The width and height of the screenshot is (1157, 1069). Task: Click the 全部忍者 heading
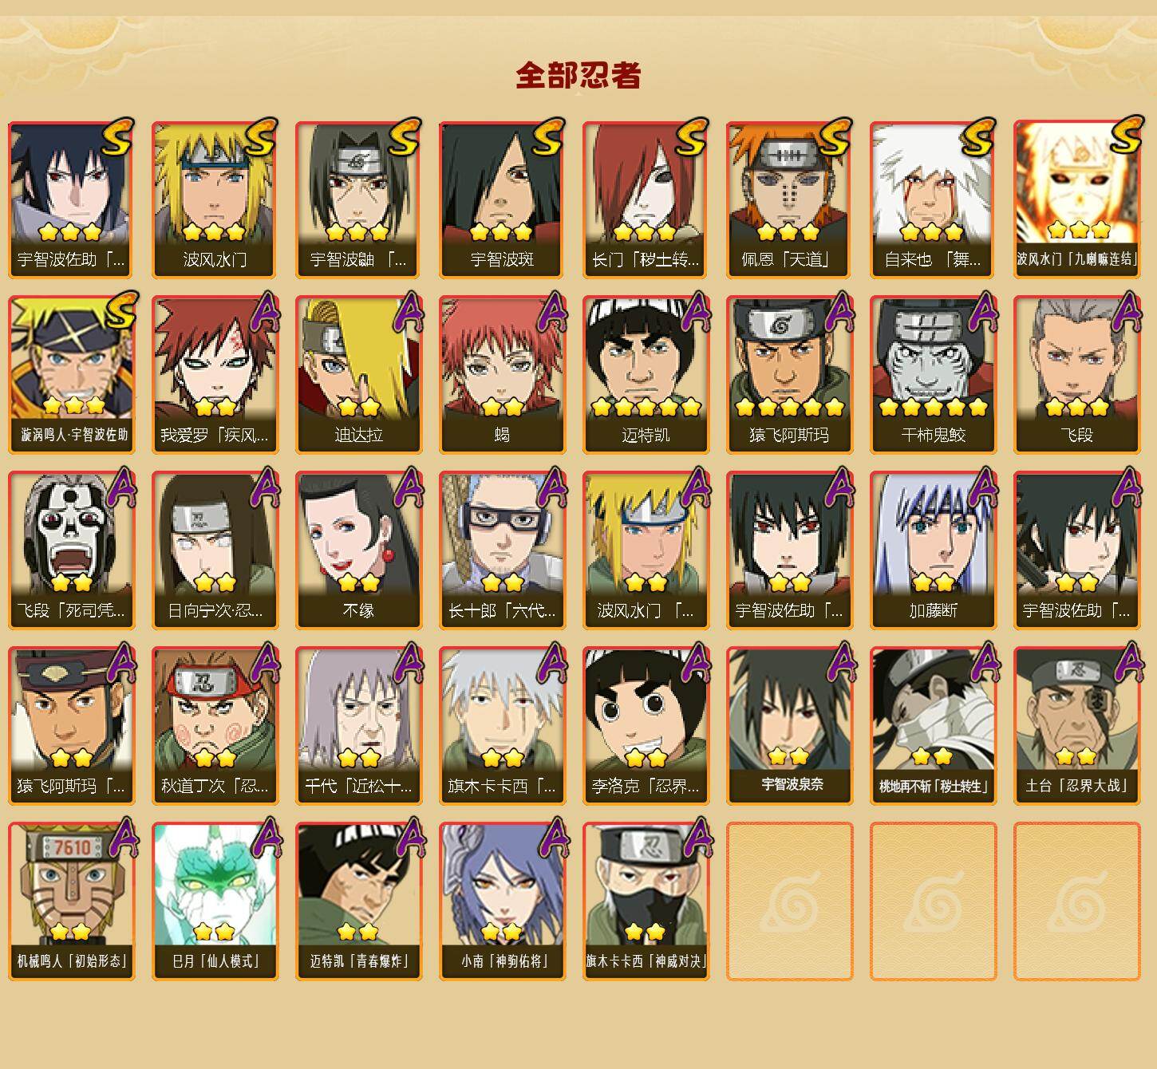(578, 76)
